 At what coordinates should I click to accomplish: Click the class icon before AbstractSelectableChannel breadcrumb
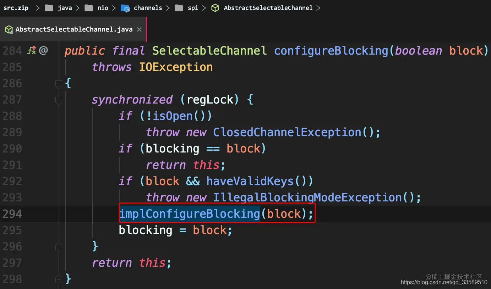click(x=215, y=8)
